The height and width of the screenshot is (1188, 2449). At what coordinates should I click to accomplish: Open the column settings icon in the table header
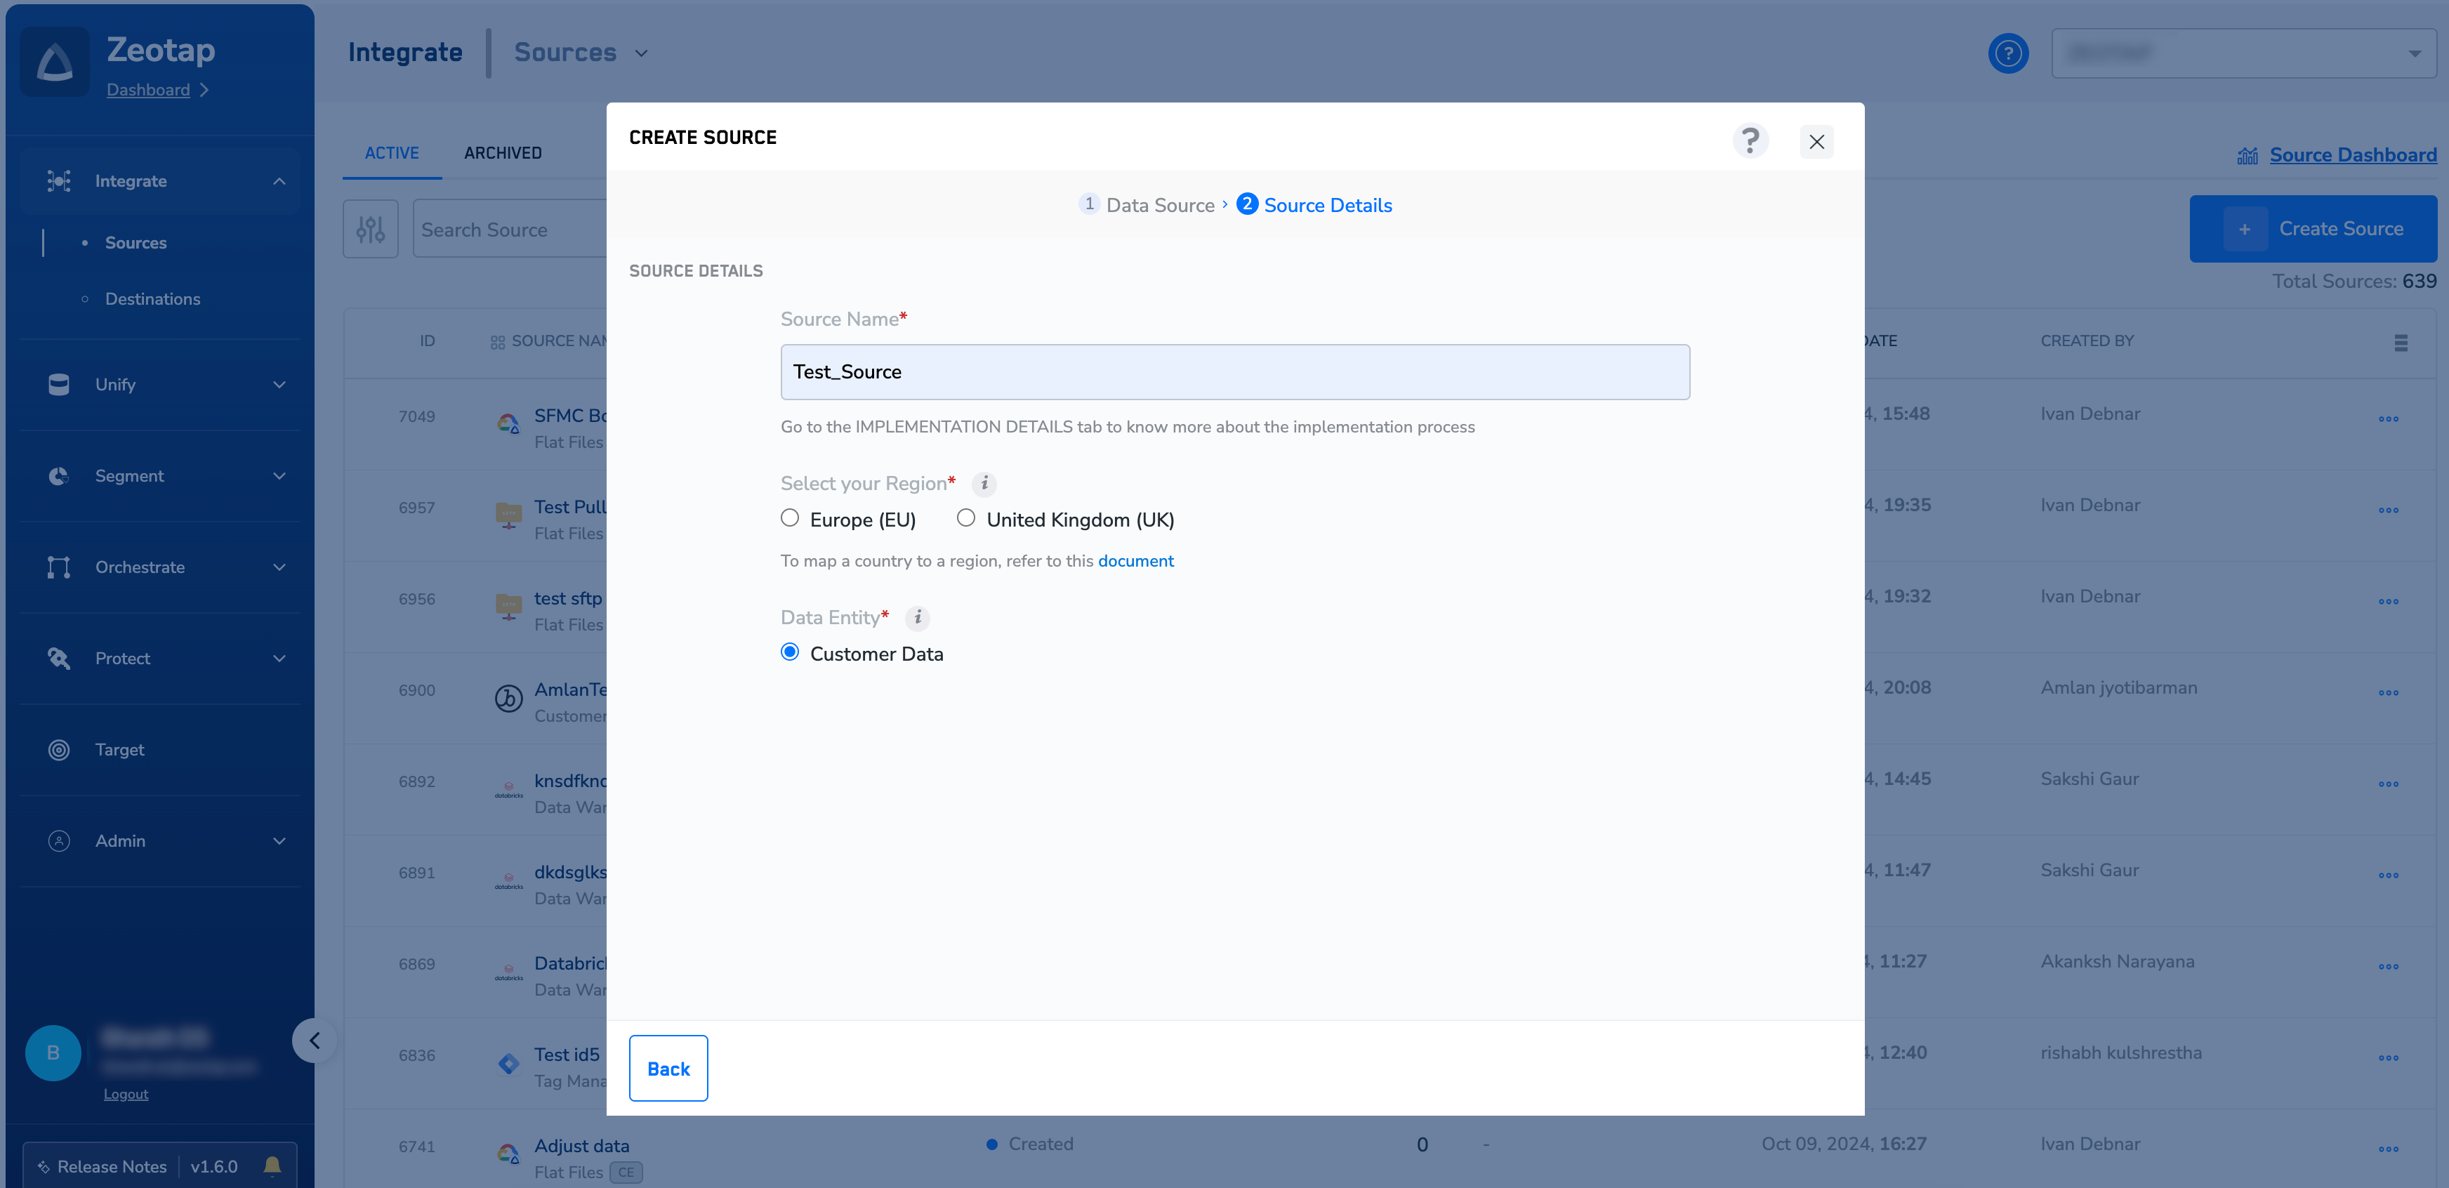2400,343
